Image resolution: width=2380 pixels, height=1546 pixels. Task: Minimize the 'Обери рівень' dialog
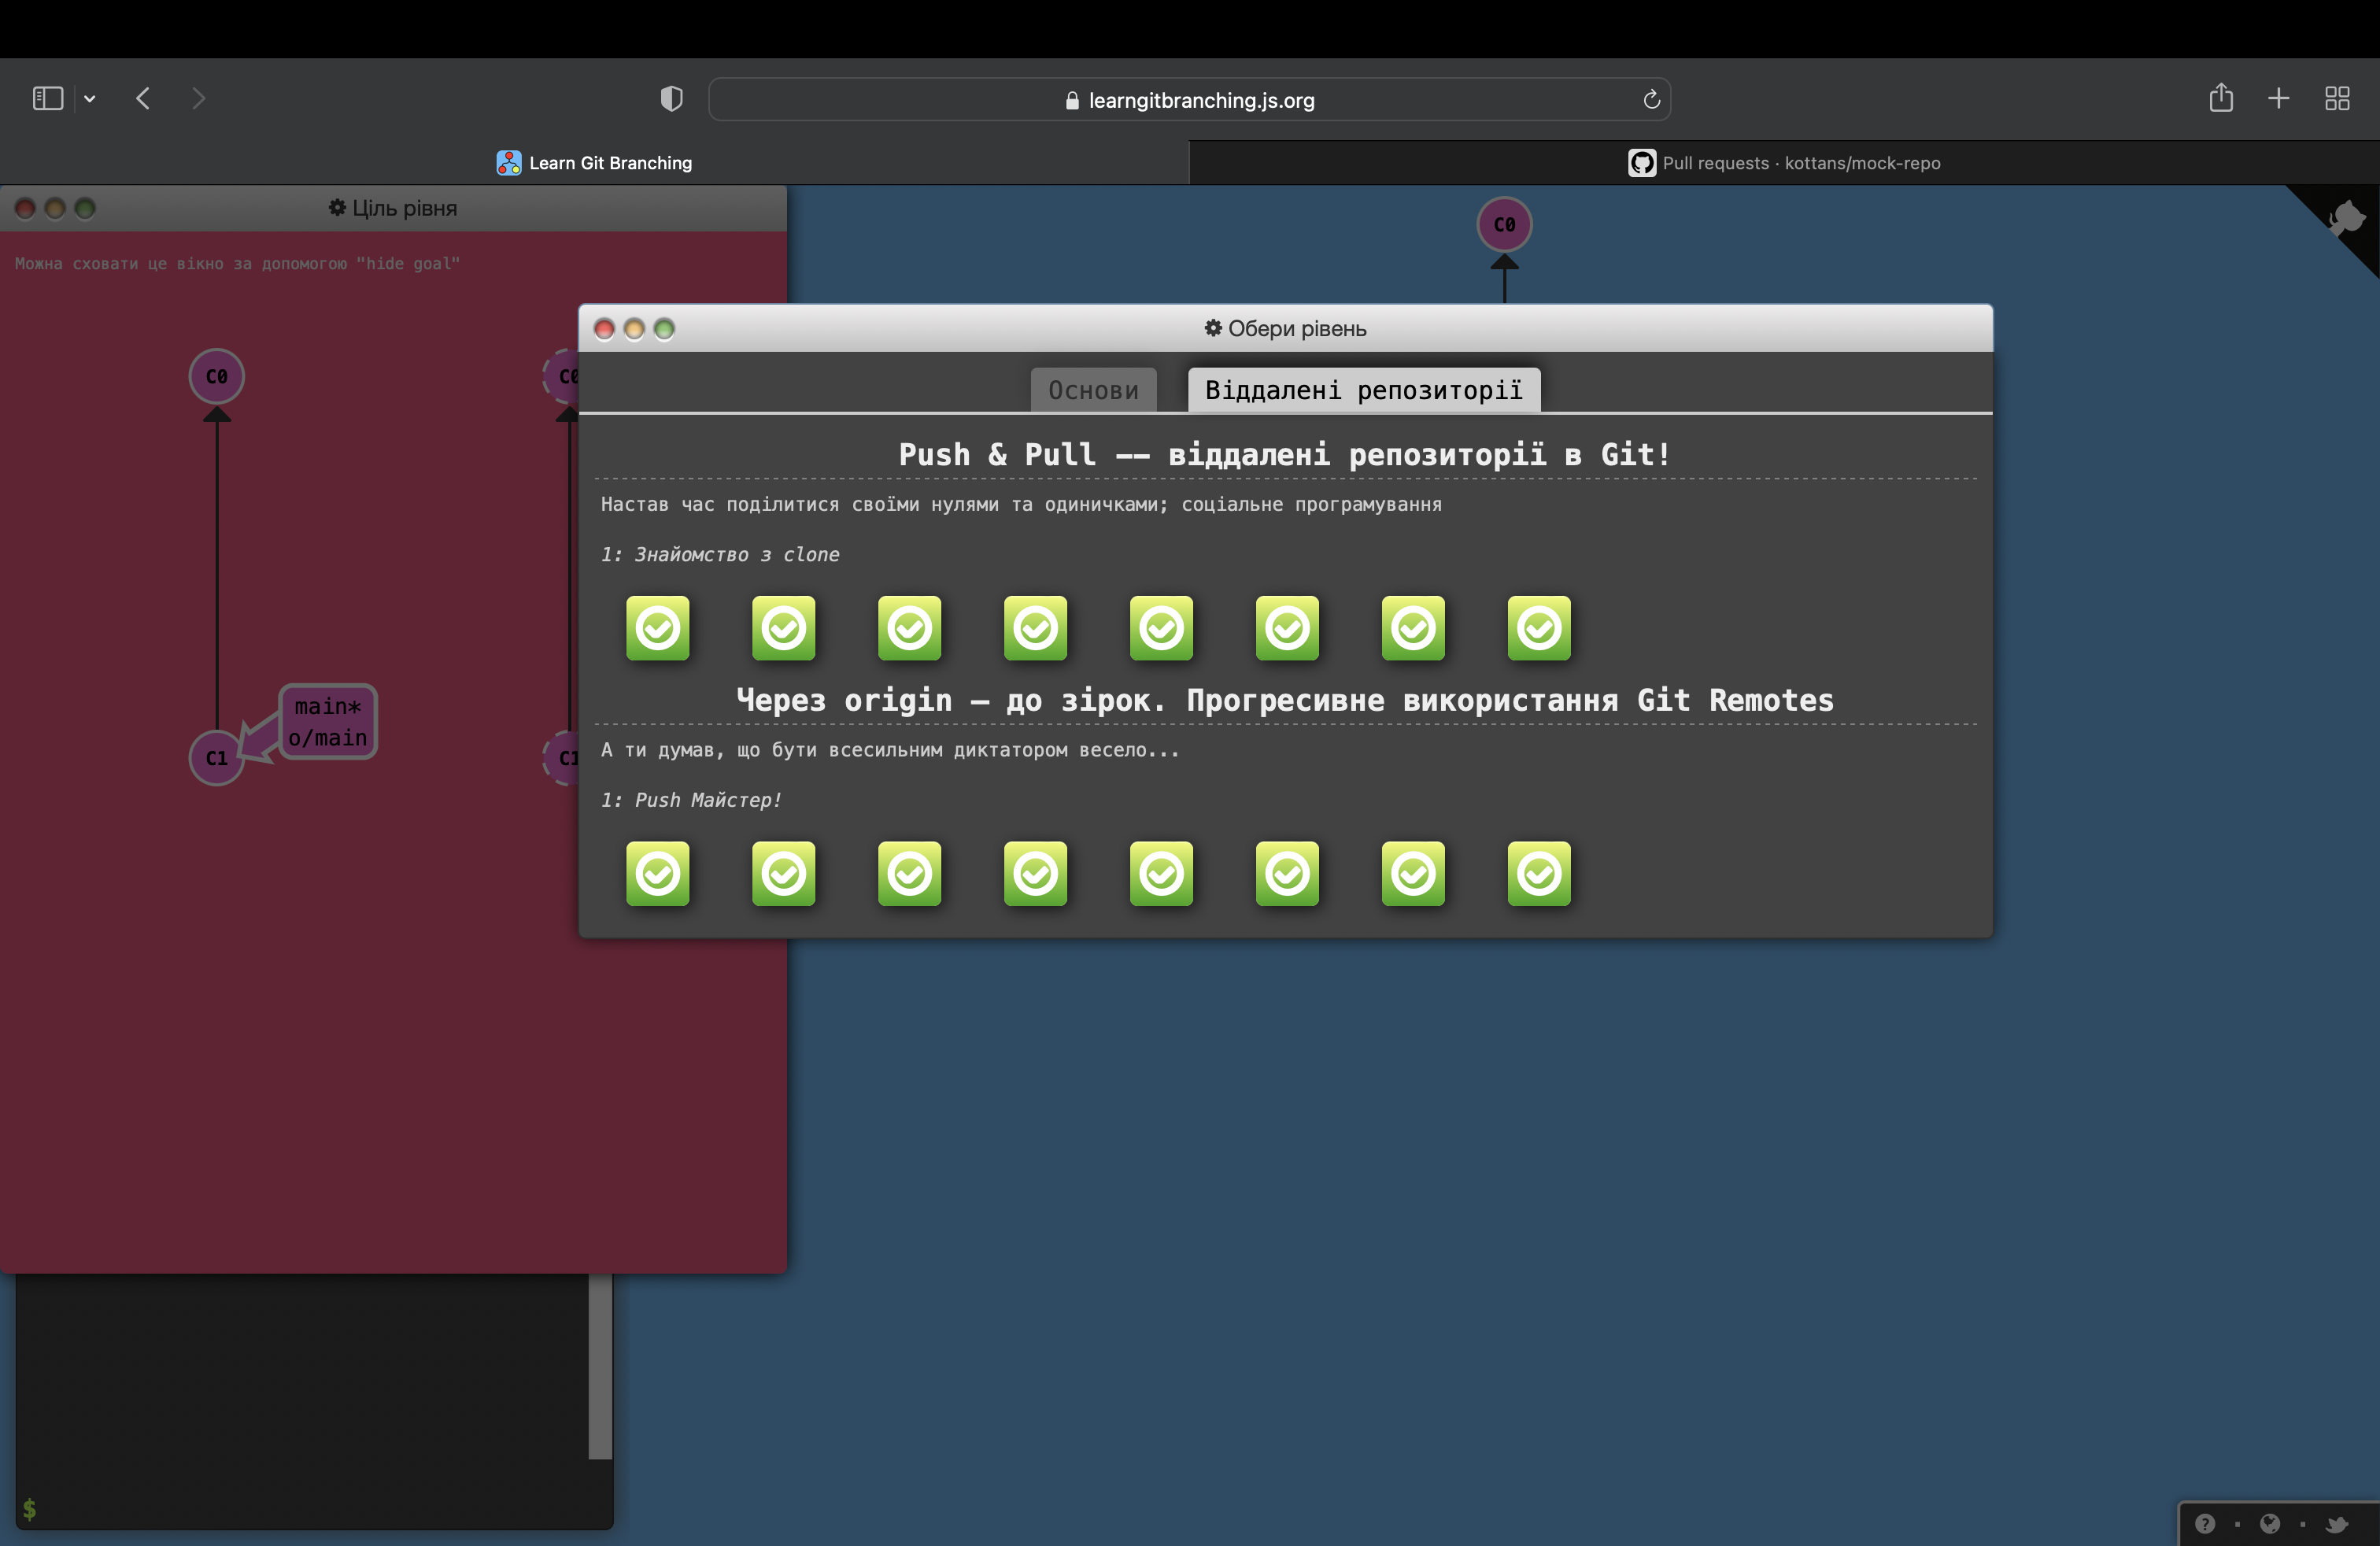[x=634, y=329]
